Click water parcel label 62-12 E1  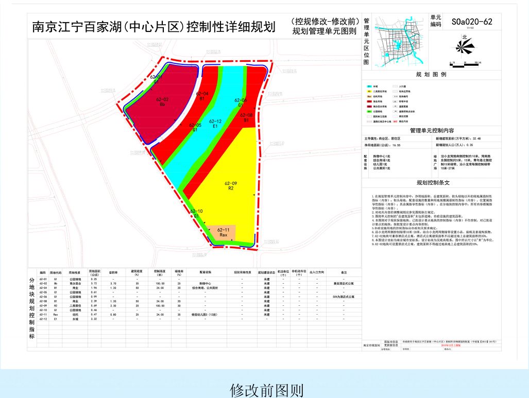click(215, 124)
